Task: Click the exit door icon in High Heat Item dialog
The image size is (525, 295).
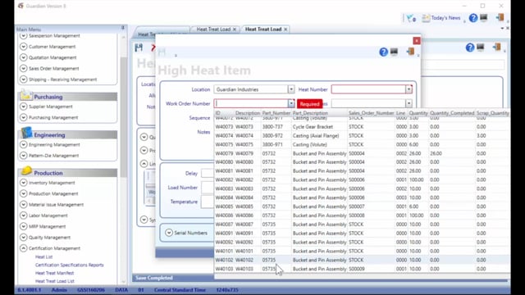Action: (x=410, y=52)
